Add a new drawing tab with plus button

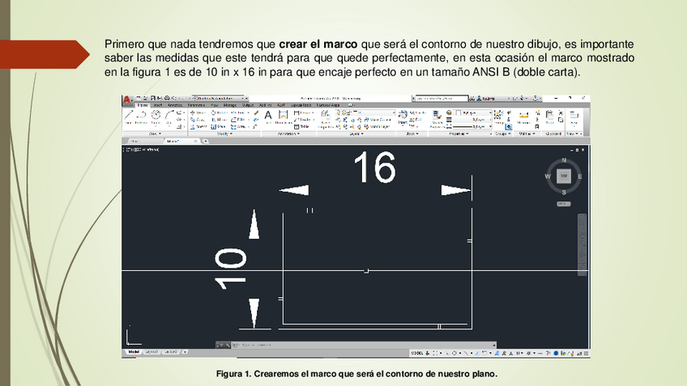pos(206,142)
